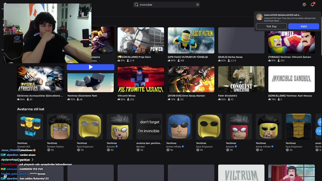Click the streamer webcam overlay
This screenshot has height=181, width=322.
[x=47, y=33]
